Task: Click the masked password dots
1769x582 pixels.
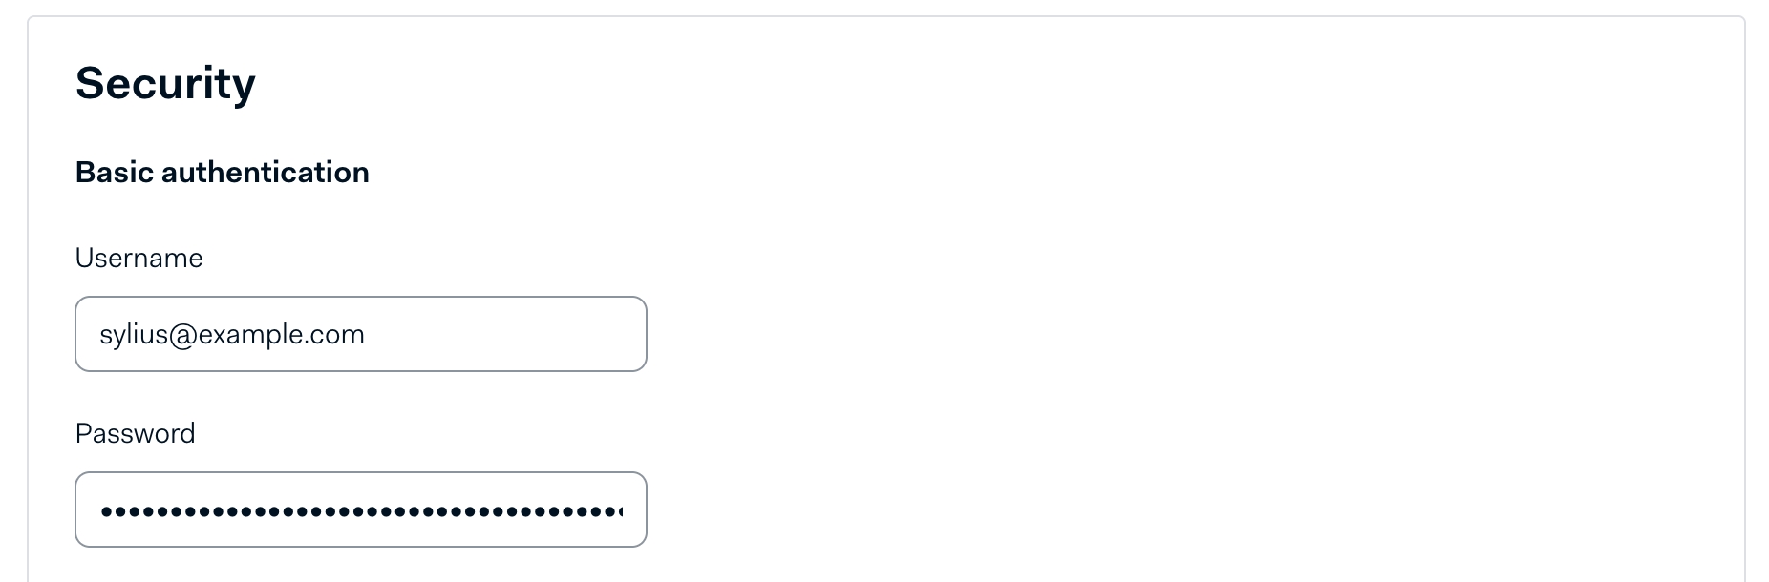Action: (x=361, y=511)
